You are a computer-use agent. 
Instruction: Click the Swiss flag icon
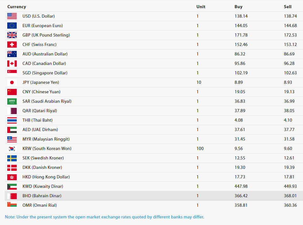12,44
